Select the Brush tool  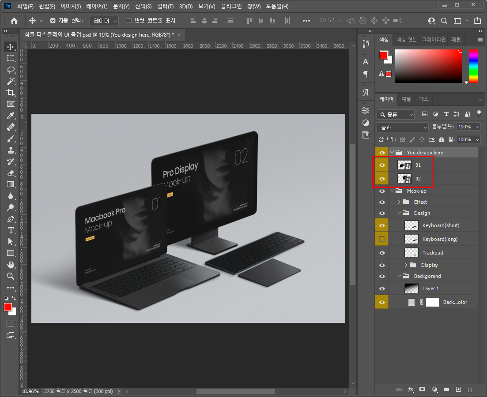(x=11, y=139)
